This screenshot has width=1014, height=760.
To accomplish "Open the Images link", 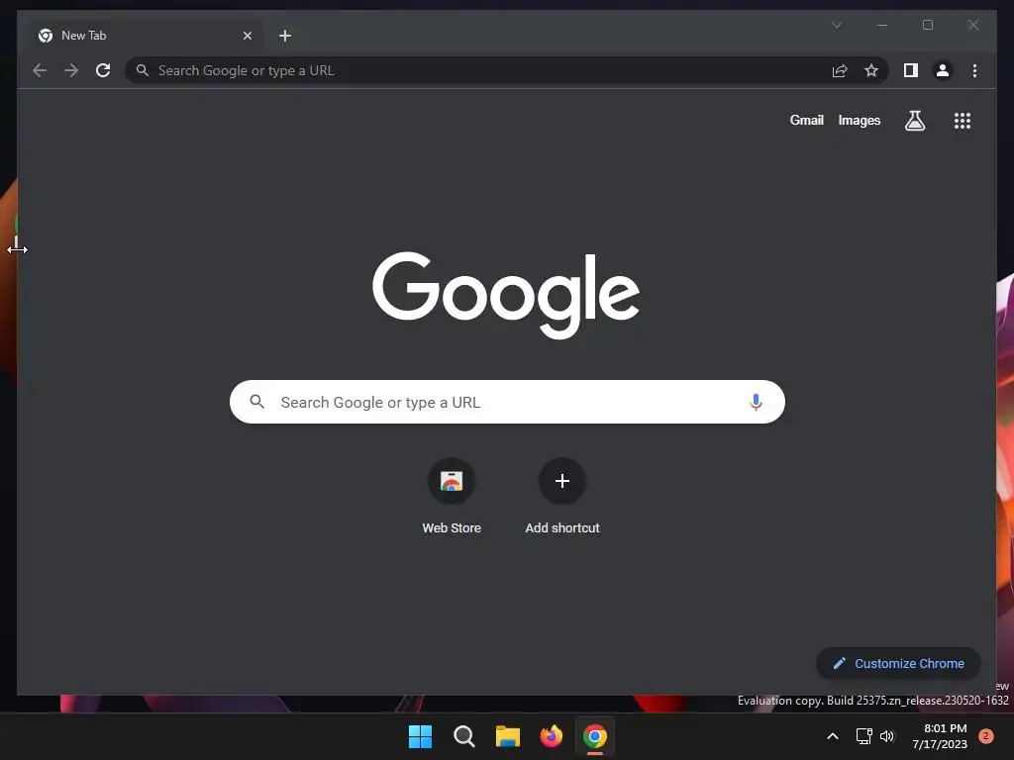I will tap(859, 120).
